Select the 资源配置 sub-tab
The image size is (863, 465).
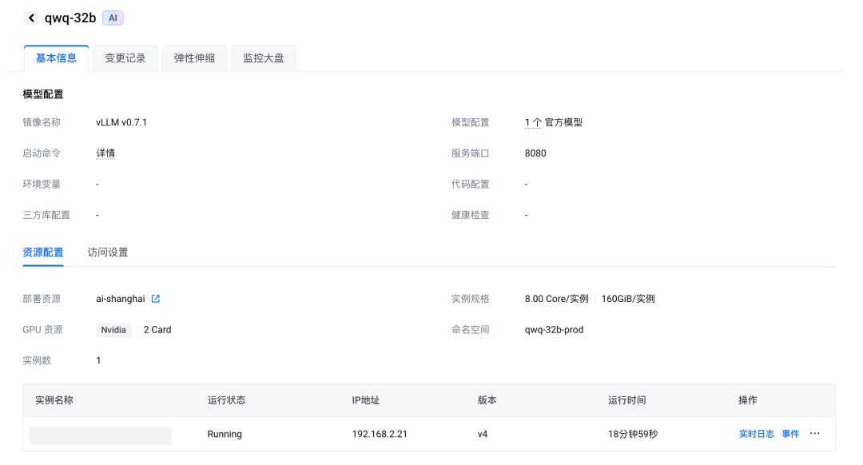click(x=43, y=252)
